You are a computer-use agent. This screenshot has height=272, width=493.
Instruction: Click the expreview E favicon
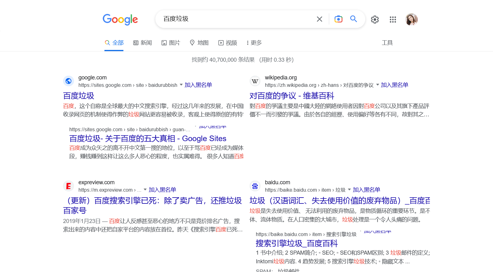[x=68, y=186]
